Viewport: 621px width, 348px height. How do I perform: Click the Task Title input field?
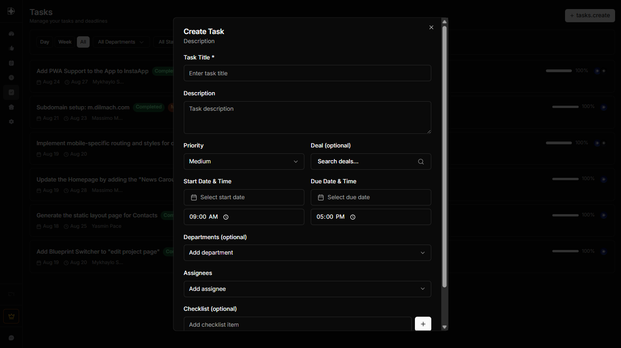[307, 73]
